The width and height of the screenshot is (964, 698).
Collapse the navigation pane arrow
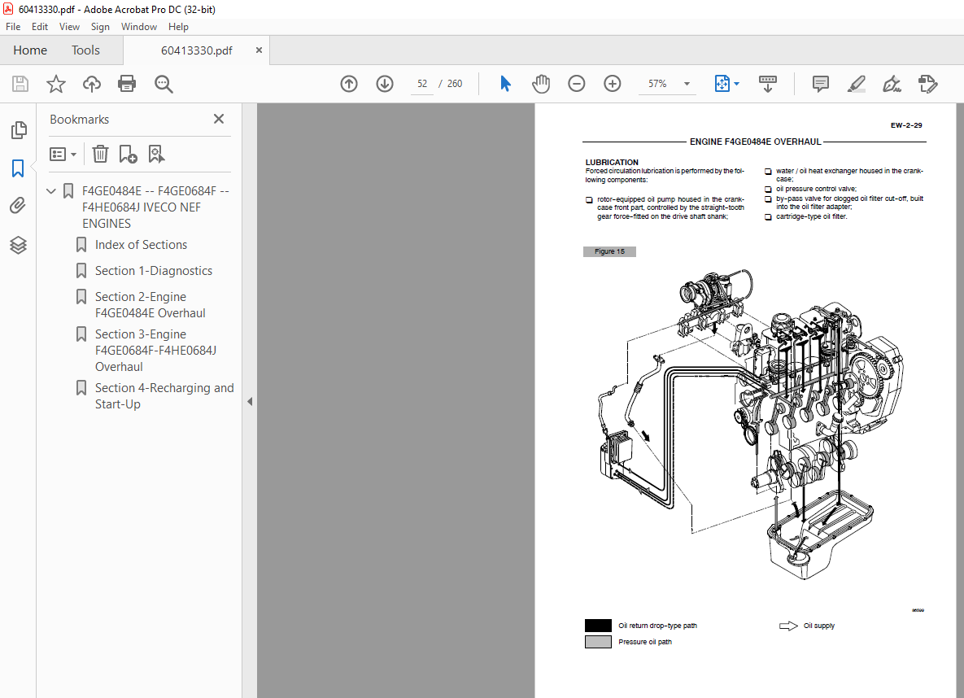pyautogui.click(x=250, y=402)
